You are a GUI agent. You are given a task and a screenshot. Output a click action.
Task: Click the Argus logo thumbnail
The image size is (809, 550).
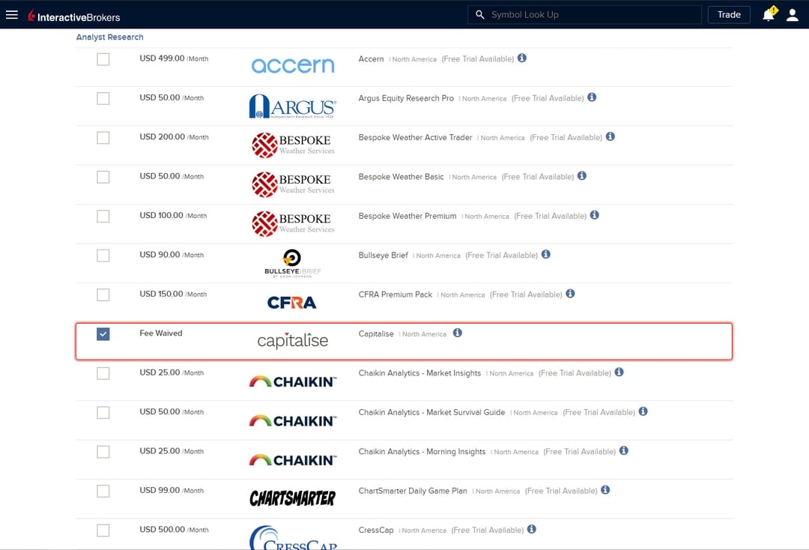(x=292, y=106)
